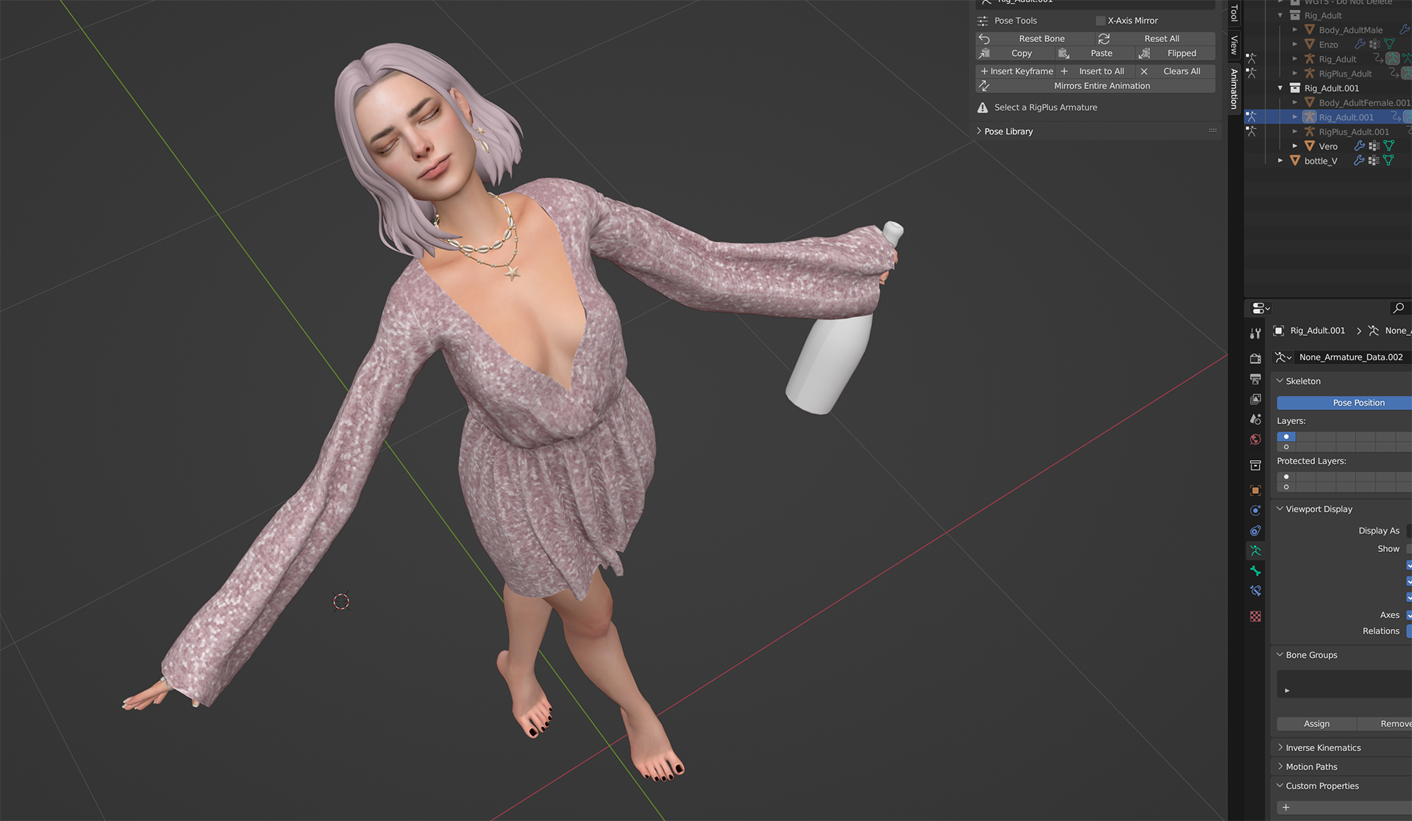Click the Reset All button
This screenshot has height=821, width=1412.
coord(1155,38)
